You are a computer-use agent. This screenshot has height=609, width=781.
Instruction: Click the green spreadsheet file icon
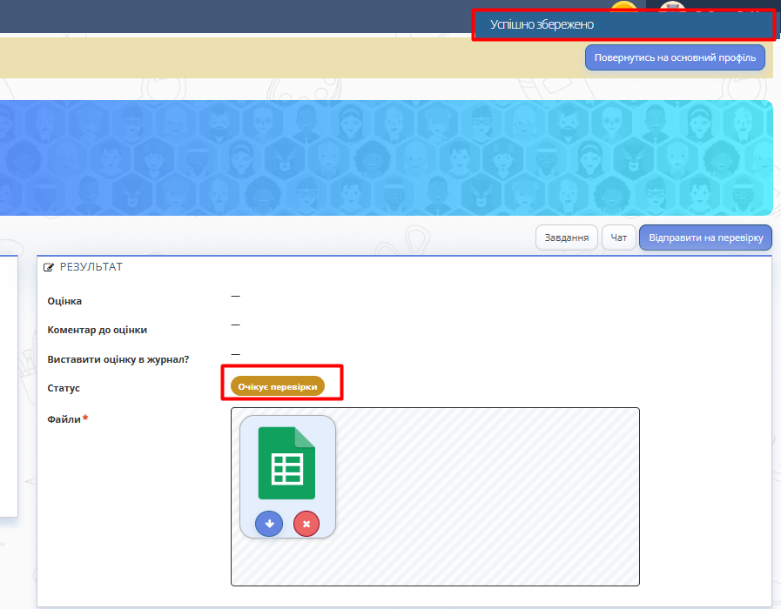(286, 462)
